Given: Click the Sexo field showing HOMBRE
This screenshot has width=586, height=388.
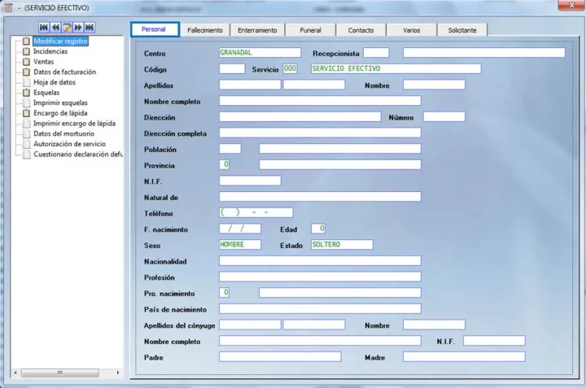Looking at the screenshot, I should coord(240,244).
